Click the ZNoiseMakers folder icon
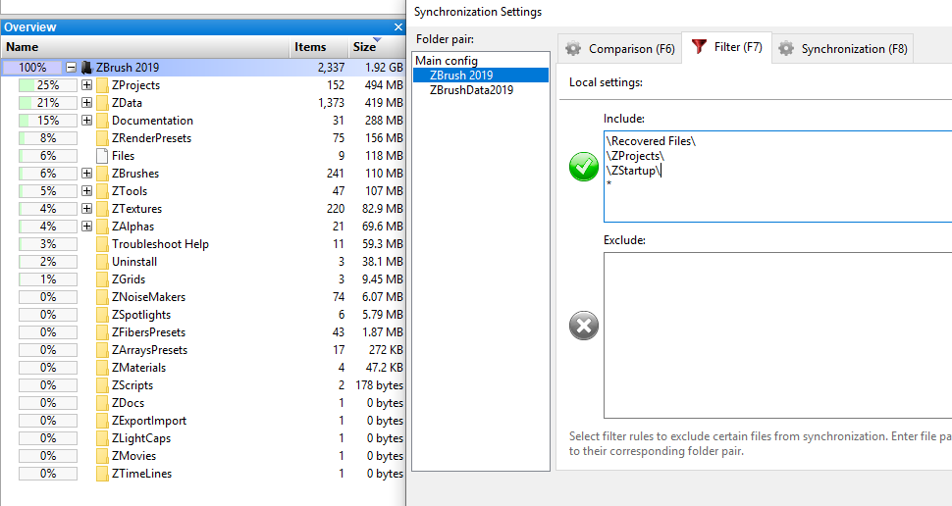952x506 pixels. pos(102,297)
